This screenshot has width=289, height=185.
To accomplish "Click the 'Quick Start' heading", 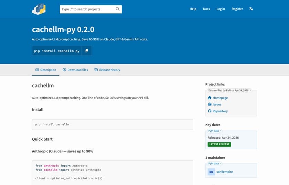I will [42, 139].
